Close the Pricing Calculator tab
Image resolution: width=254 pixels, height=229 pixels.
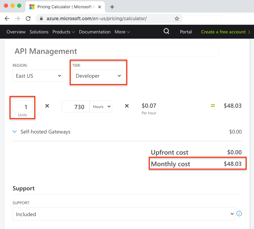click(x=100, y=7)
